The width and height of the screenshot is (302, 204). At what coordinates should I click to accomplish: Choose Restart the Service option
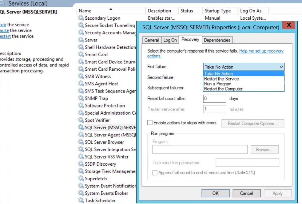coord(244,79)
